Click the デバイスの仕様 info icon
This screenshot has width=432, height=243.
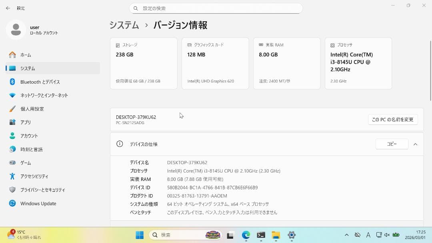[x=120, y=144]
